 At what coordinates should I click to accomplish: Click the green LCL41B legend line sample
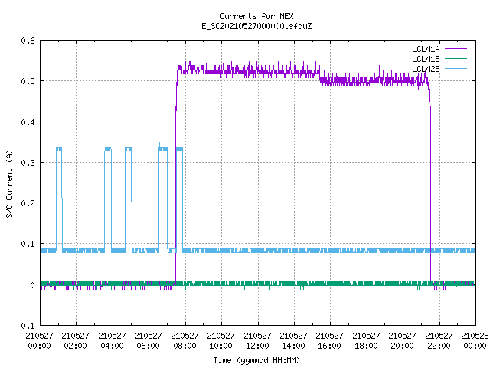(456, 58)
